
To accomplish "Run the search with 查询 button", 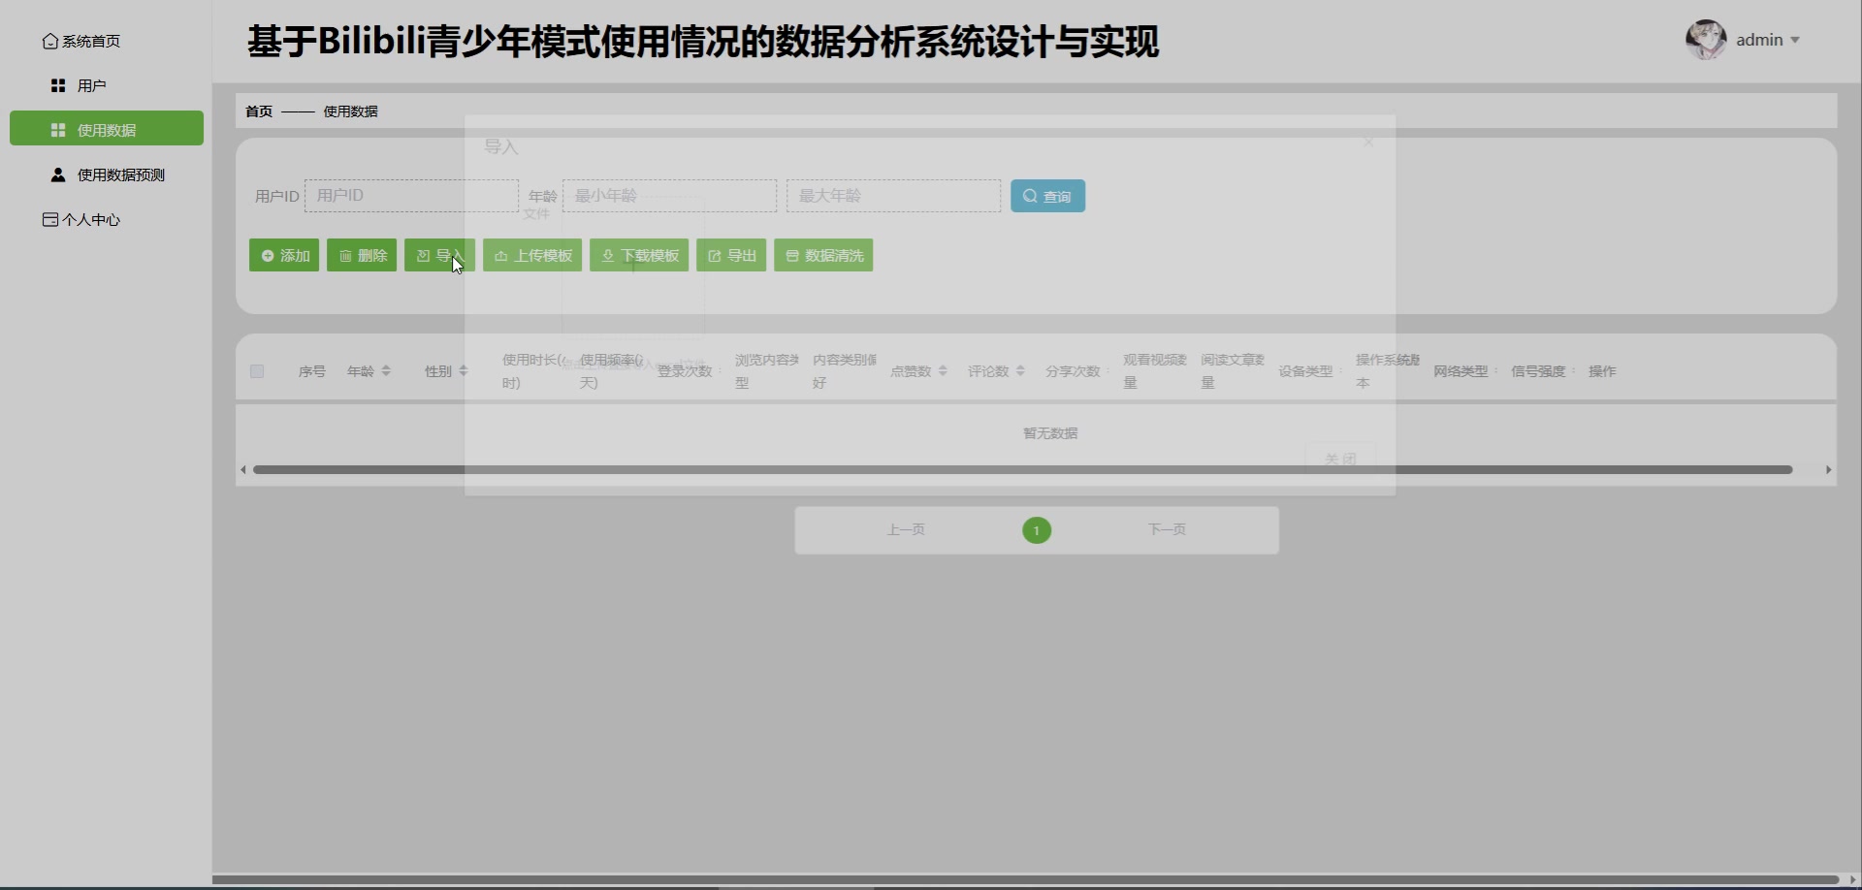I will (1047, 196).
